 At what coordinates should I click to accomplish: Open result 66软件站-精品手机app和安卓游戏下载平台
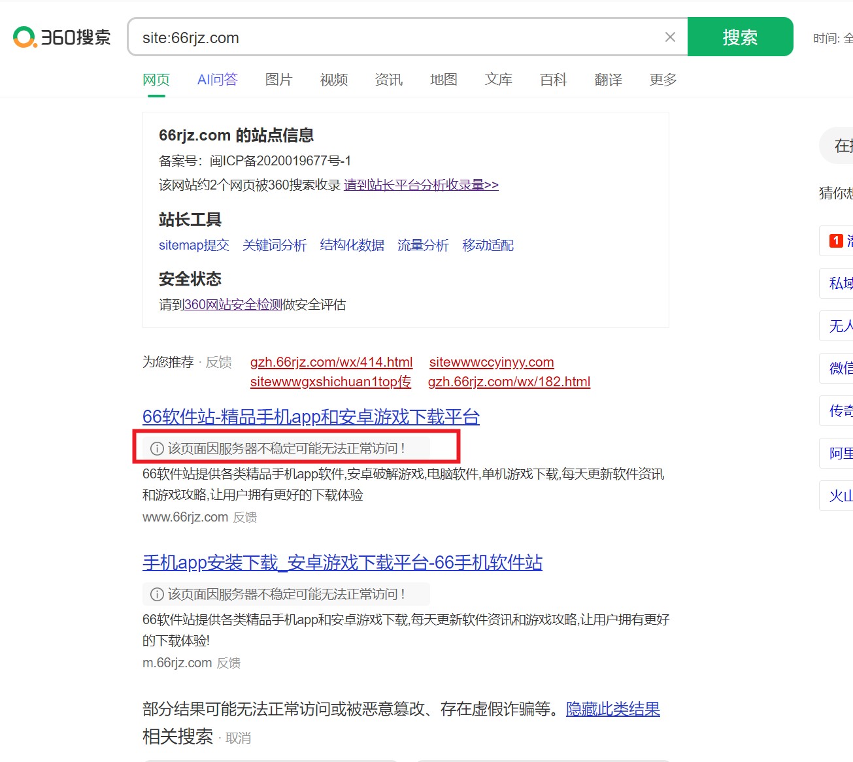coord(311,417)
